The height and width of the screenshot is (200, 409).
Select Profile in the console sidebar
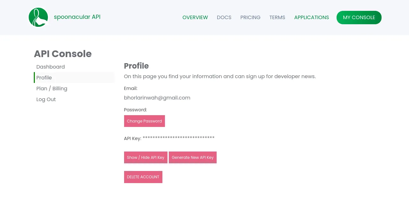74,78
